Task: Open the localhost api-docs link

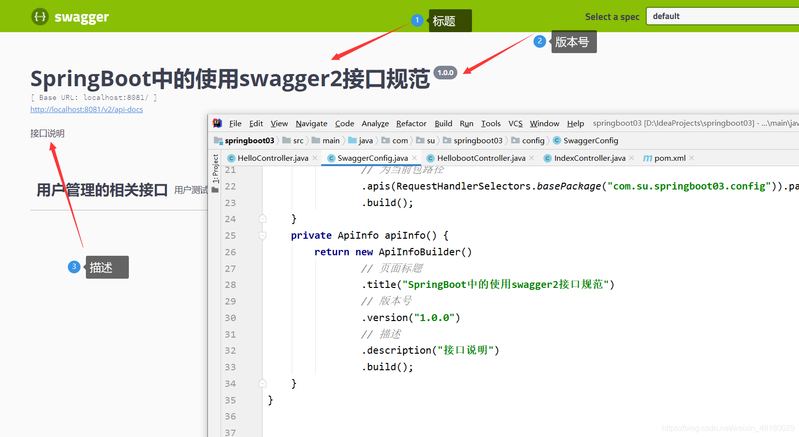Action: click(x=86, y=110)
